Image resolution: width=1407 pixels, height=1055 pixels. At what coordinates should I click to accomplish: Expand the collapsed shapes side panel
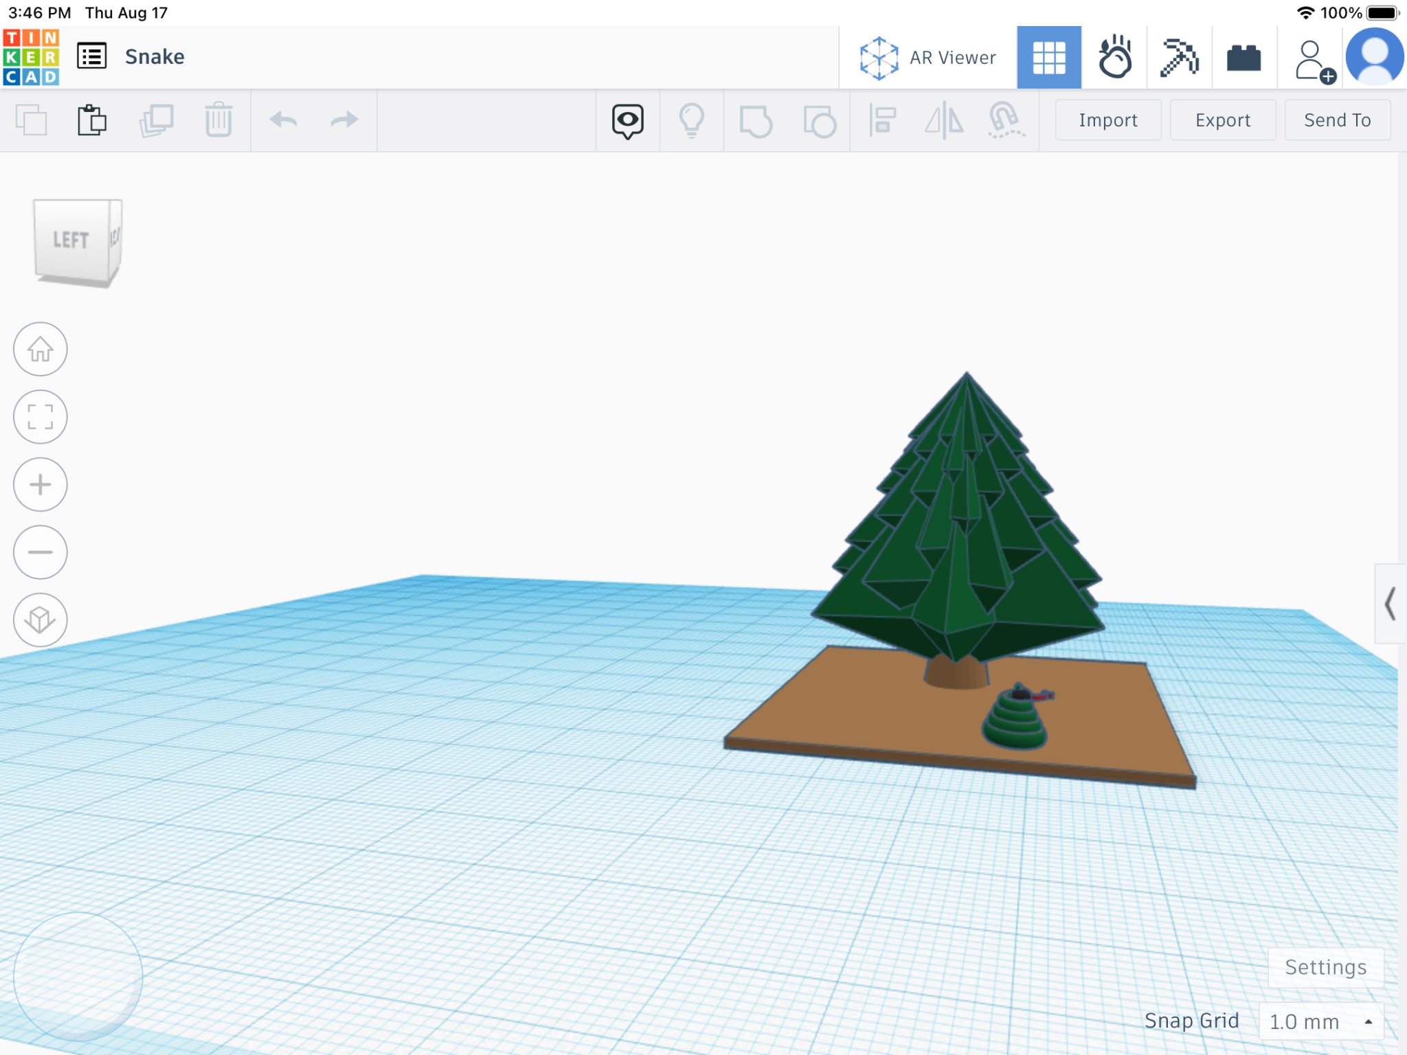(x=1390, y=604)
